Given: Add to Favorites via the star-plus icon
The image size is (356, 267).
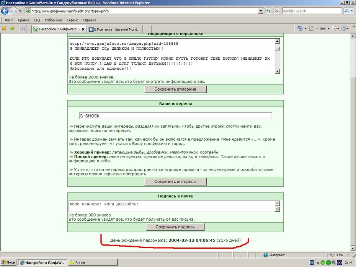Looking at the screenshot, I should point(12,28).
